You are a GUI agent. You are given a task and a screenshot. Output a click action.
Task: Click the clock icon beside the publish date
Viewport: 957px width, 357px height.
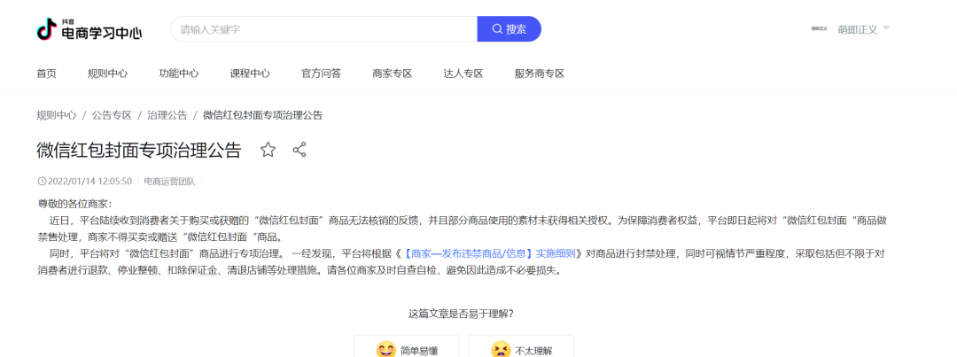(42, 182)
